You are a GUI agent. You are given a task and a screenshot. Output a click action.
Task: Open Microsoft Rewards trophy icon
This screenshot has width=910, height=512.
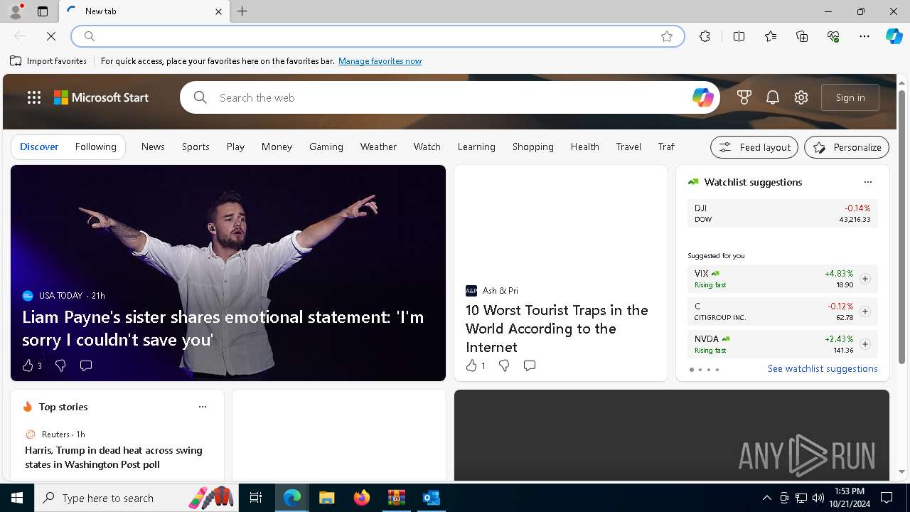click(744, 97)
